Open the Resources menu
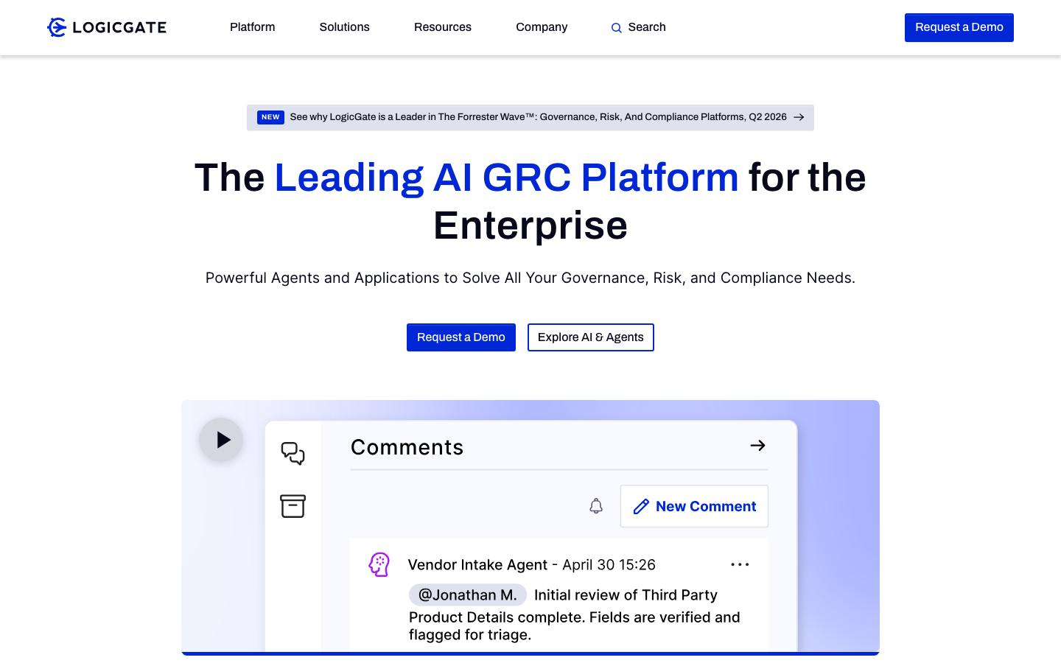 (443, 27)
